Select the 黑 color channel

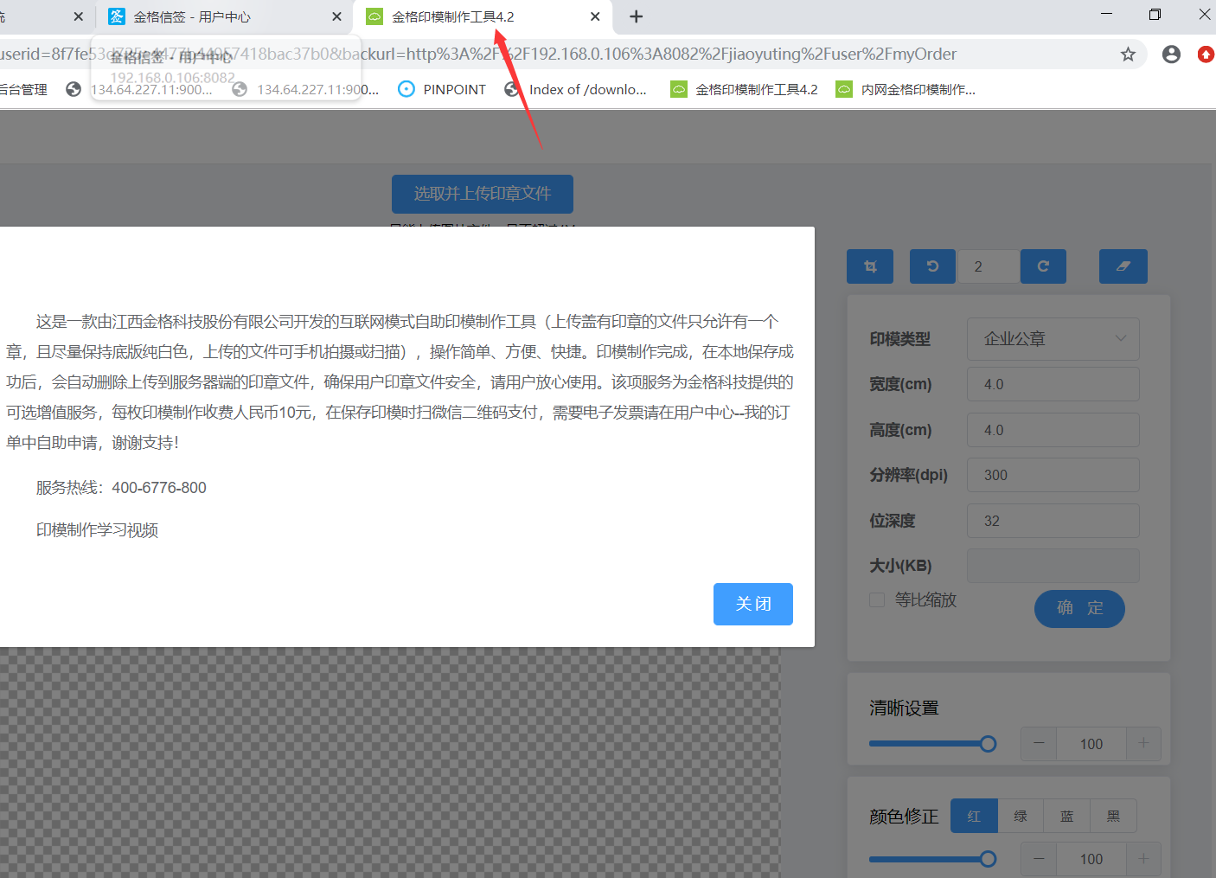click(x=1113, y=816)
